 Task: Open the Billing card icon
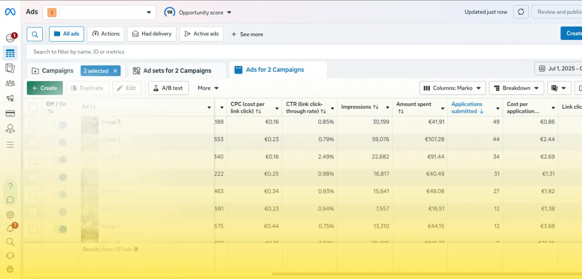[10, 114]
